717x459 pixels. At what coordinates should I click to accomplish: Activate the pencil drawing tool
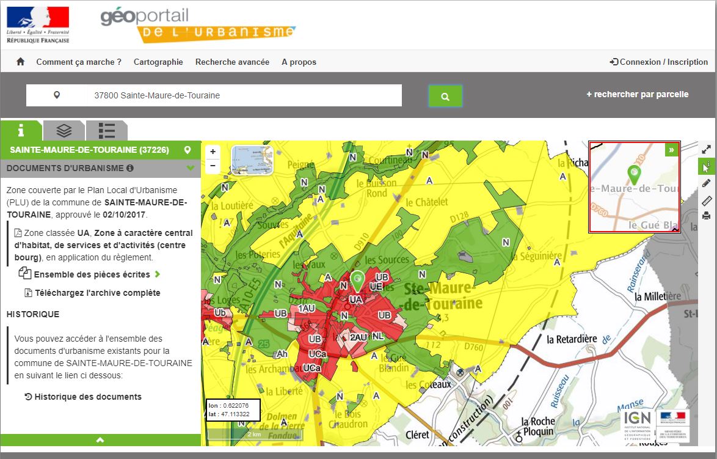[x=707, y=183]
